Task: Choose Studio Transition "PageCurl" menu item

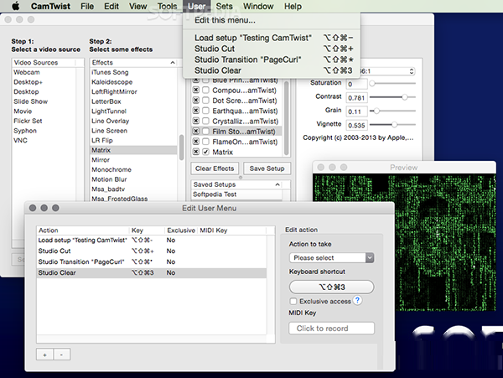Action: point(272,60)
